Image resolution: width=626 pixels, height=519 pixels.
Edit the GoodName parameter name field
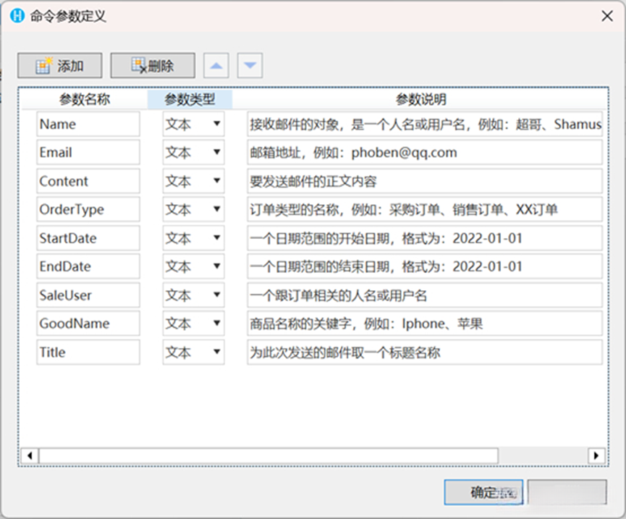(x=88, y=324)
